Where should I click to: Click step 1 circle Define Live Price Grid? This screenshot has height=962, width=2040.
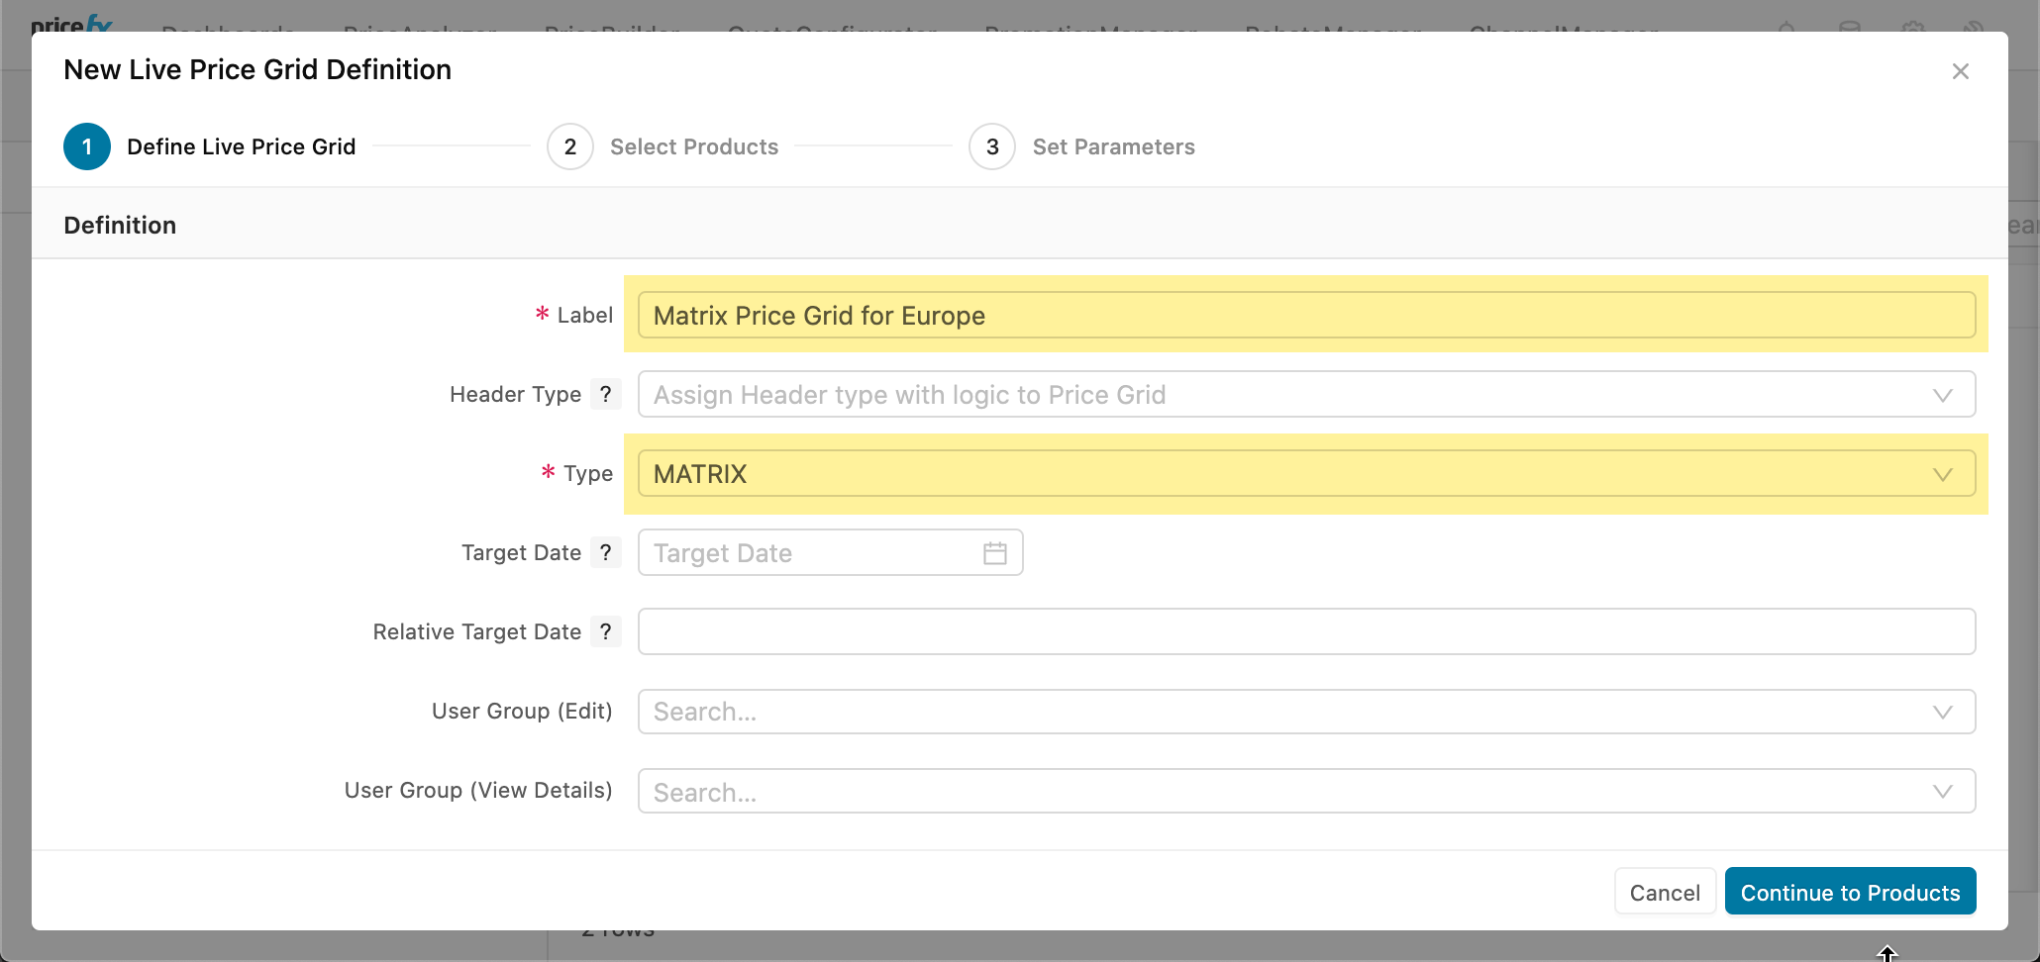coord(87,146)
